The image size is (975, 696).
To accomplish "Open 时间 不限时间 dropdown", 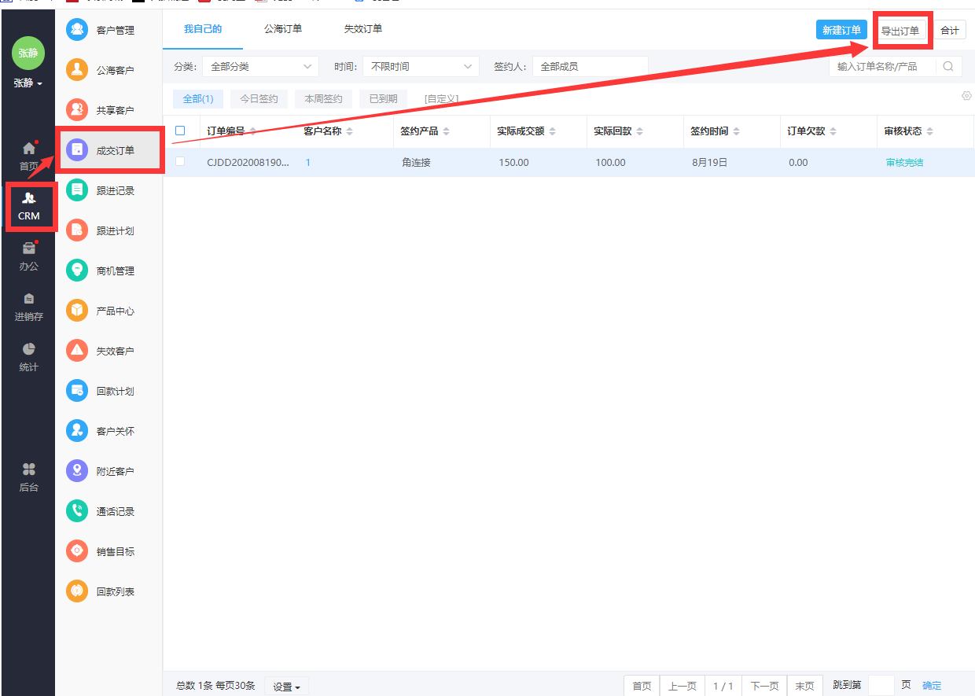I will [421, 67].
